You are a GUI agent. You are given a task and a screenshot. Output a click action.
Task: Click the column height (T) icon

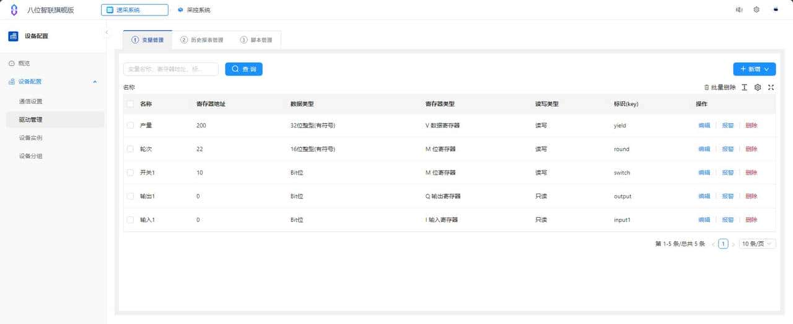(x=745, y=87)
